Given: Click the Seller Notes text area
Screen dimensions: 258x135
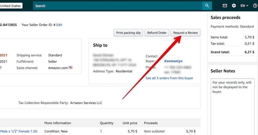Looking at the screenshot, I should 233,107.
